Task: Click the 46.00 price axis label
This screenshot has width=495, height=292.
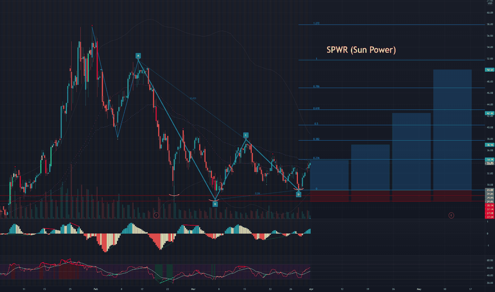Action: click(x=490, y=93)
